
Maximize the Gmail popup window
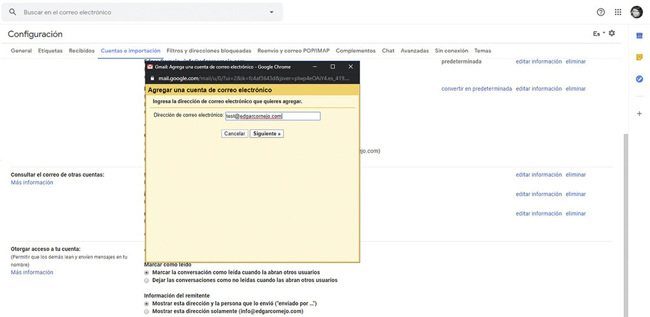(333, 67)
